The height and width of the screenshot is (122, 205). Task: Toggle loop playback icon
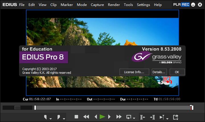pyautogui.click(x=129, y=117)
